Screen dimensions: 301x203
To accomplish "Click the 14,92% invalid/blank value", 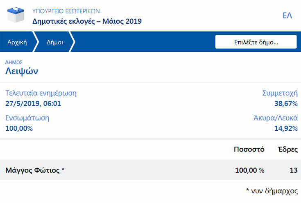I will click(x=285, y=128).
